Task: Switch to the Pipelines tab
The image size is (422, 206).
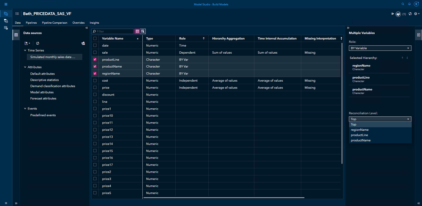Action: coord(31,23)
